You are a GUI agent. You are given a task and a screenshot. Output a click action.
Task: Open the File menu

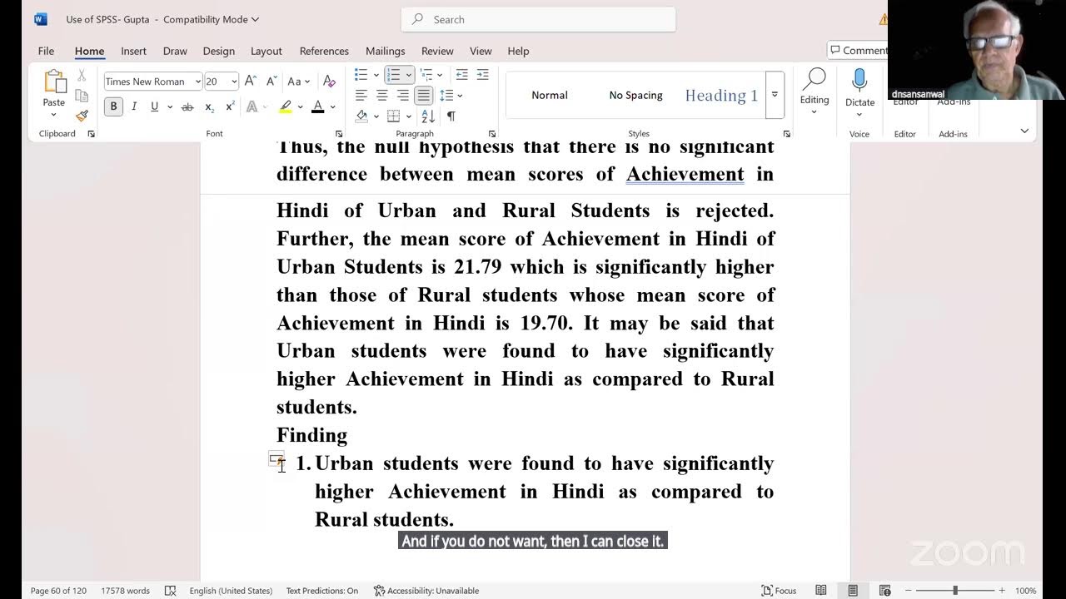(x=46, y=51)
